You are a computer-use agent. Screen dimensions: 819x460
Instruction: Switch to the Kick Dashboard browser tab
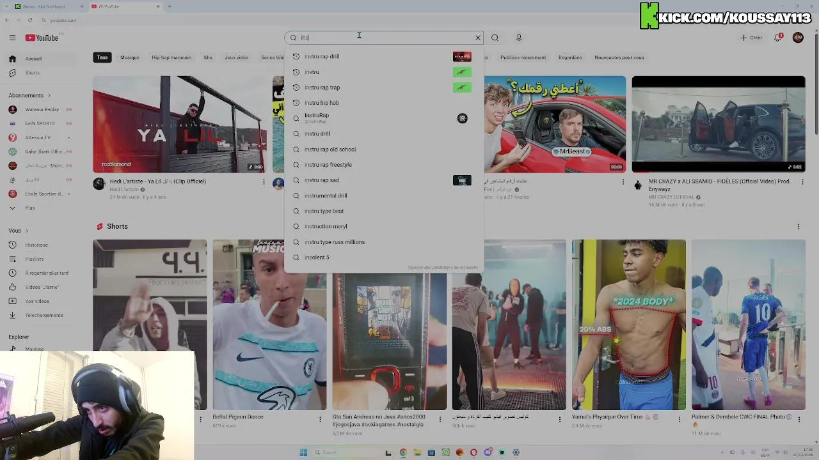click(48, 6)
